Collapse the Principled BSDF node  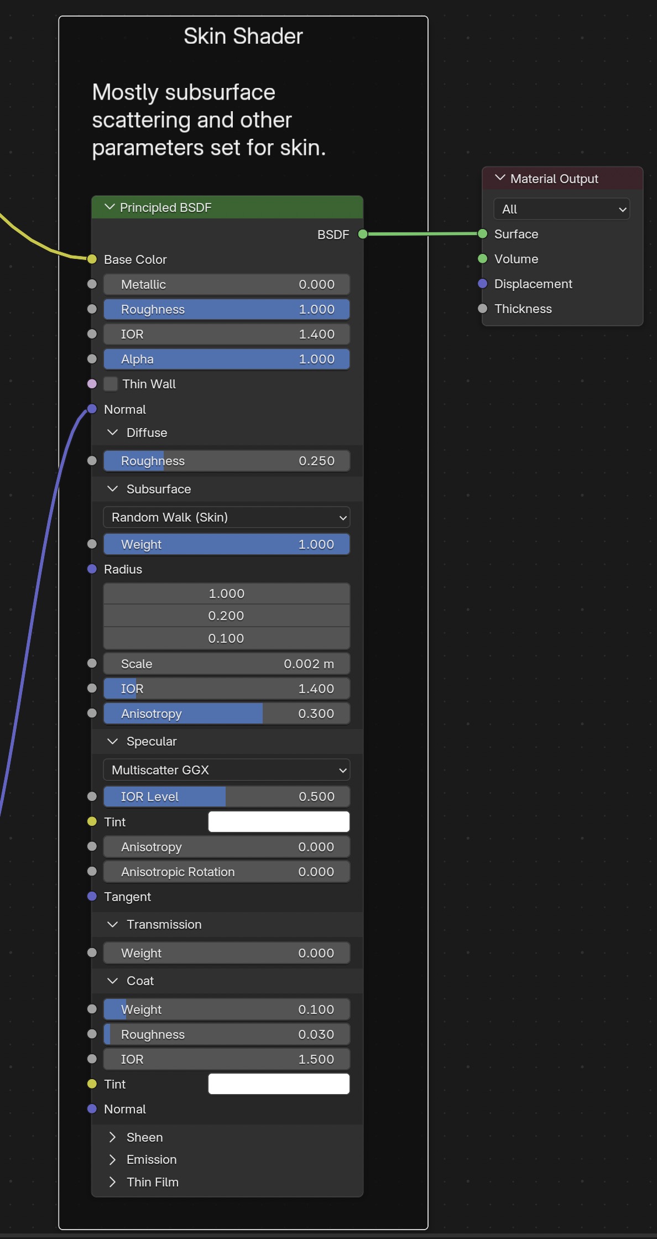109,207
